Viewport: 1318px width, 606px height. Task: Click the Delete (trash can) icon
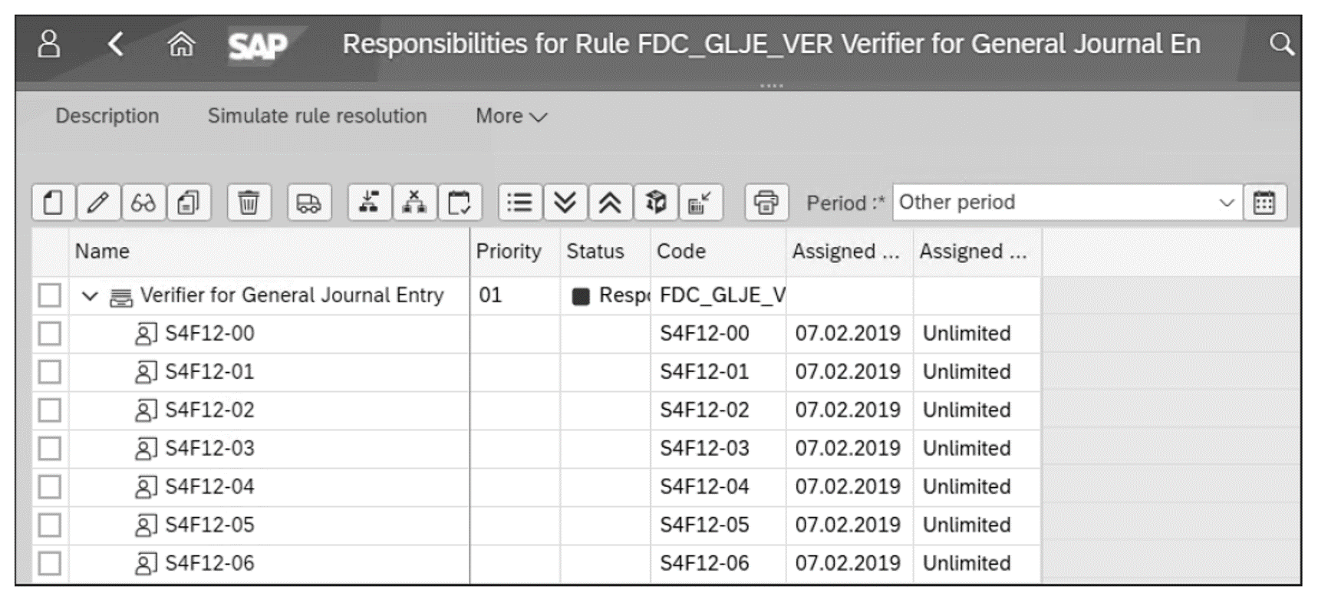tap(249, 203)
